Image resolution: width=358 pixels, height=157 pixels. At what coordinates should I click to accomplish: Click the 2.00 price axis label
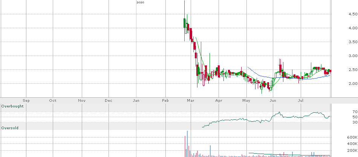353,83
